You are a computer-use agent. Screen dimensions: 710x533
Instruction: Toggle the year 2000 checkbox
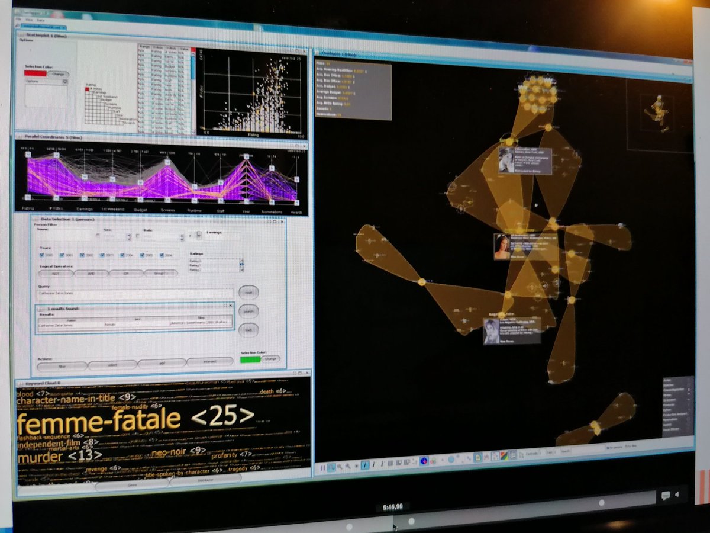pyautogui.click(x=42, y=255)
